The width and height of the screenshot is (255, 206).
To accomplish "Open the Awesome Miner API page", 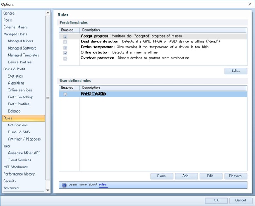I will click(24, 153).
